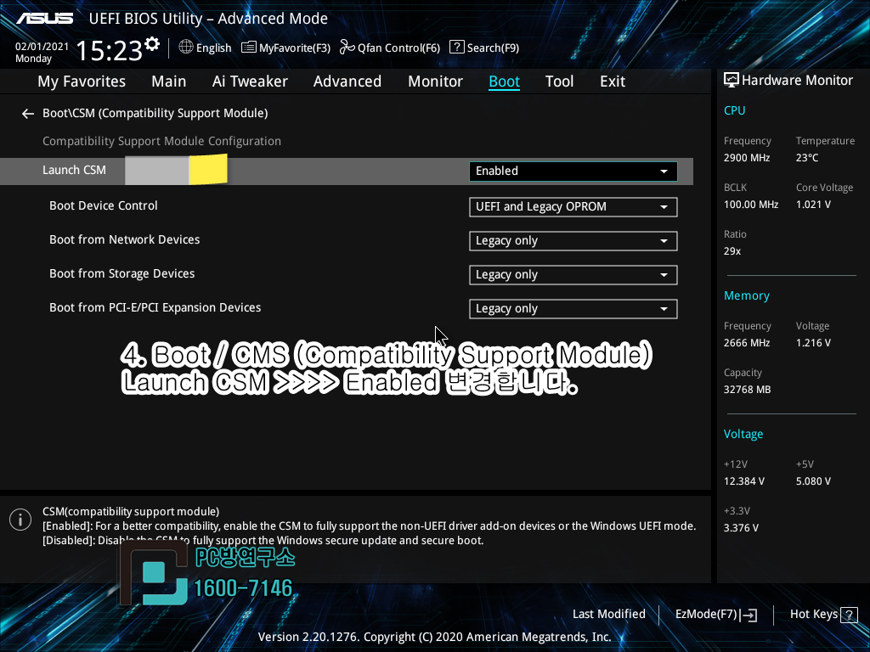The height and width of the screenshot is (652, 870).
Task: Click the 23°C temperature value
Action: 807,157
